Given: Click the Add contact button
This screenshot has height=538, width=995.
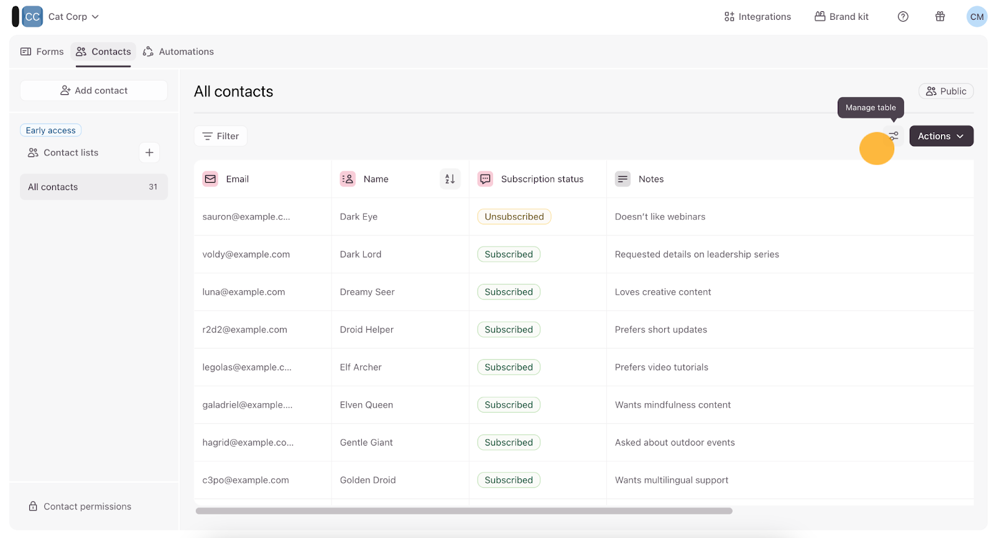Looking at the screenshot, I should (94, 91).
